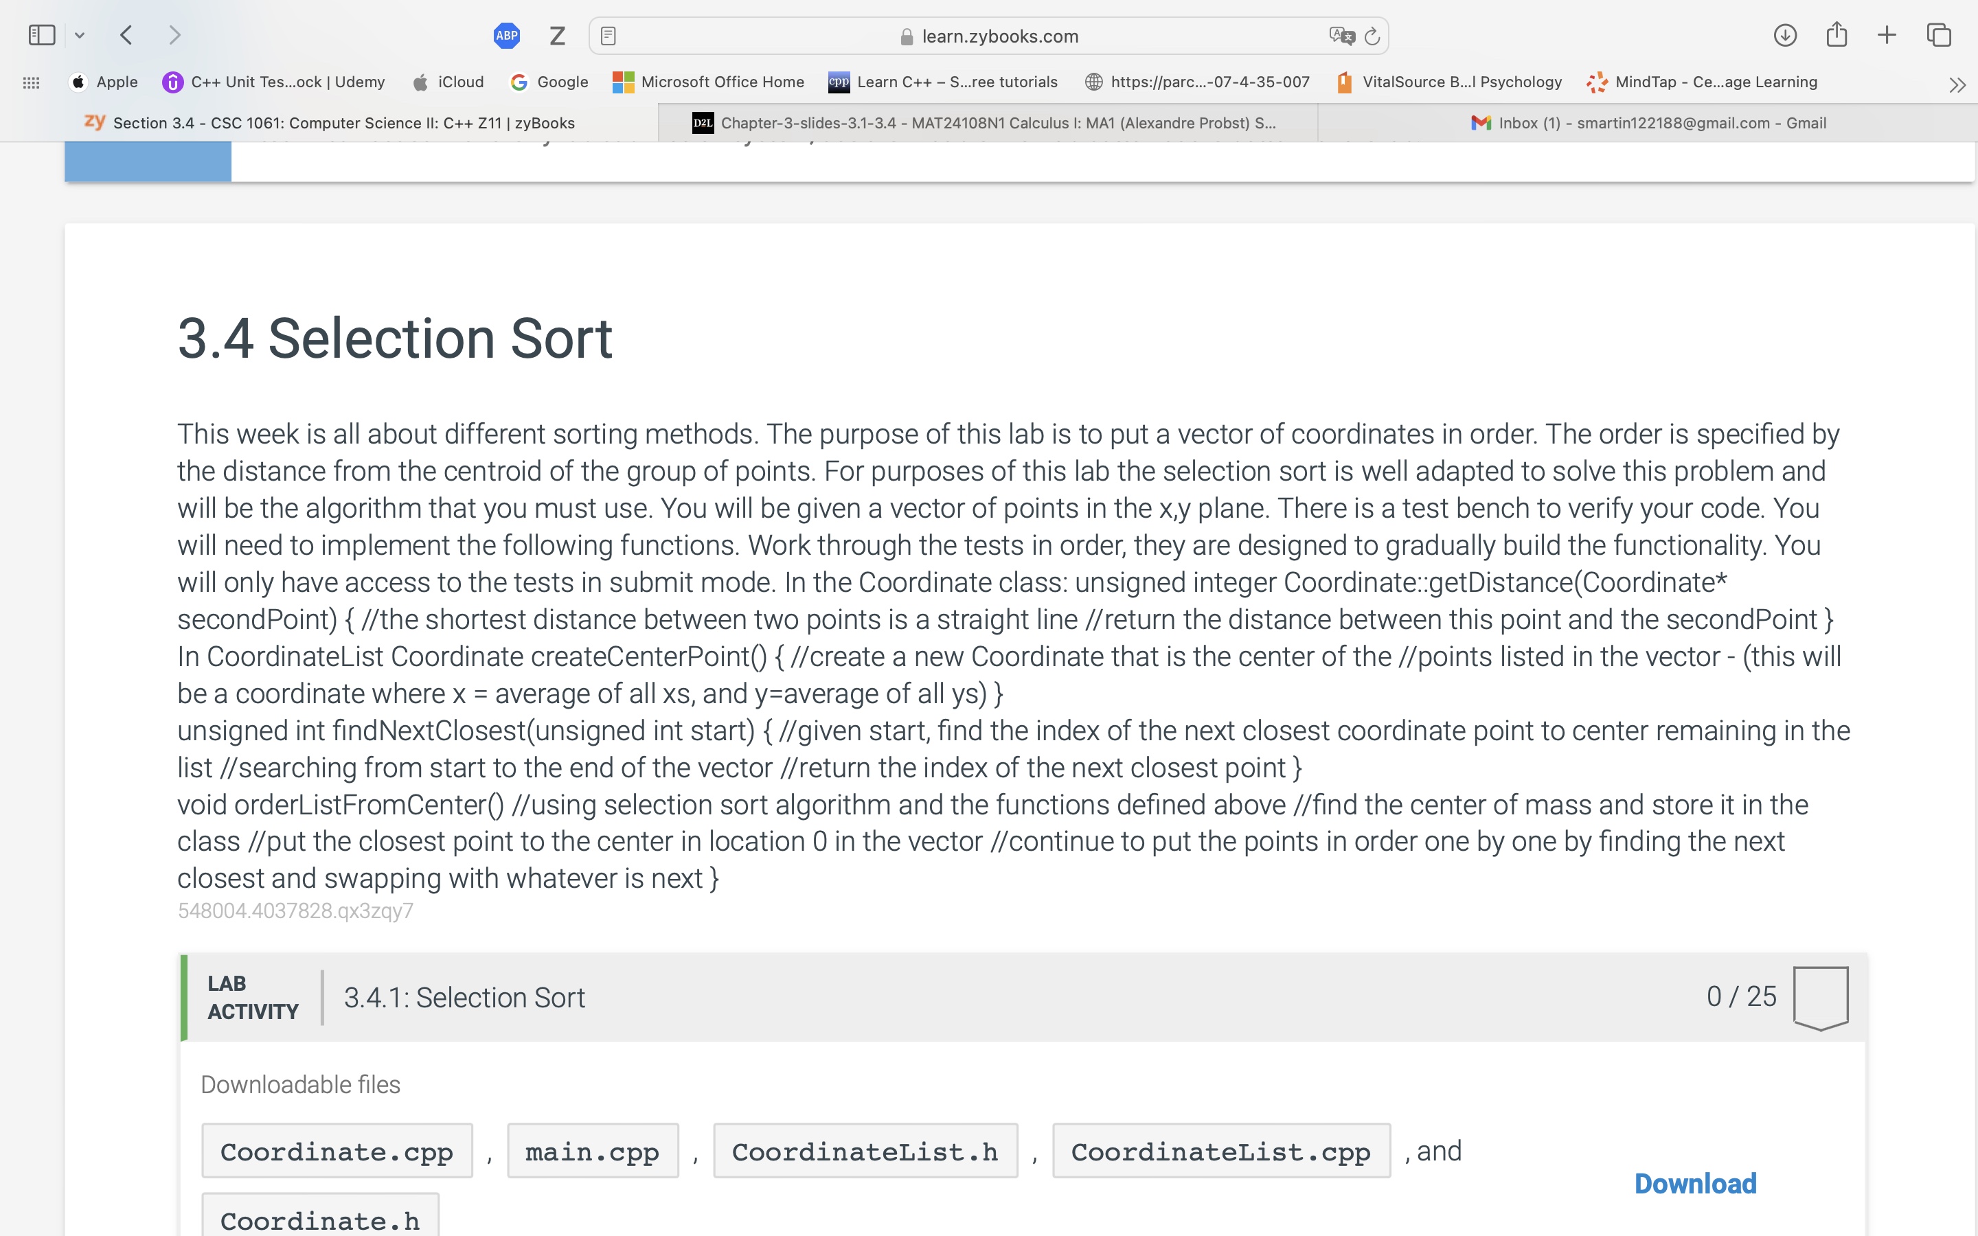Screen dimensions: 1978x1236
Task: Click the Z extension icon
Action: (558, 35)
